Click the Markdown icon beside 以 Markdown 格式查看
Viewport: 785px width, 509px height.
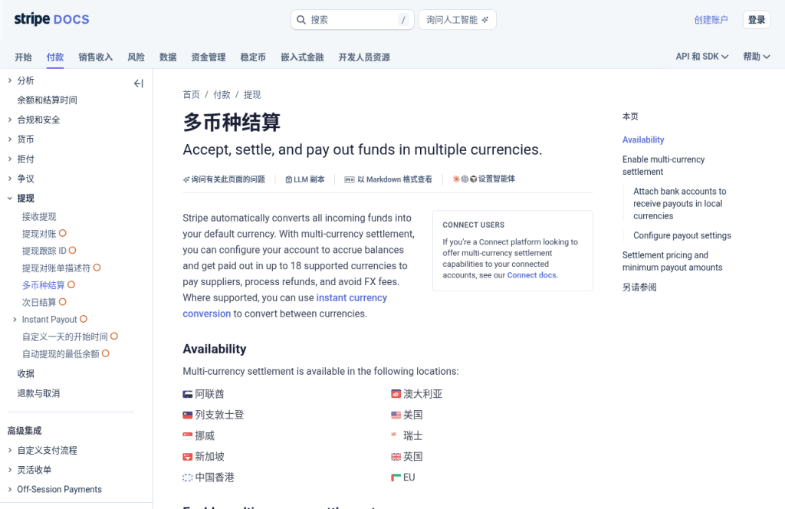[x=350, y=179]
